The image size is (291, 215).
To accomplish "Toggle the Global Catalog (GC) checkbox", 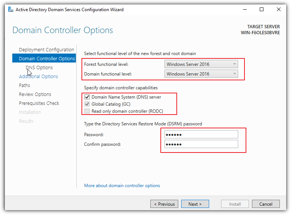I will click(x=87, y=104).
